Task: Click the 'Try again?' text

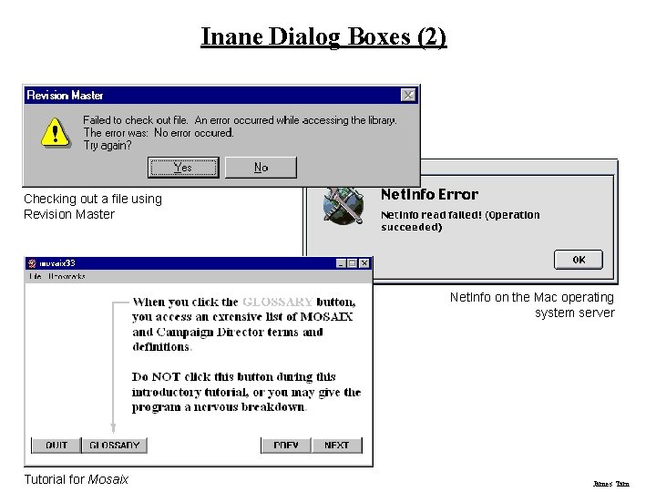Action: (108, 146)
